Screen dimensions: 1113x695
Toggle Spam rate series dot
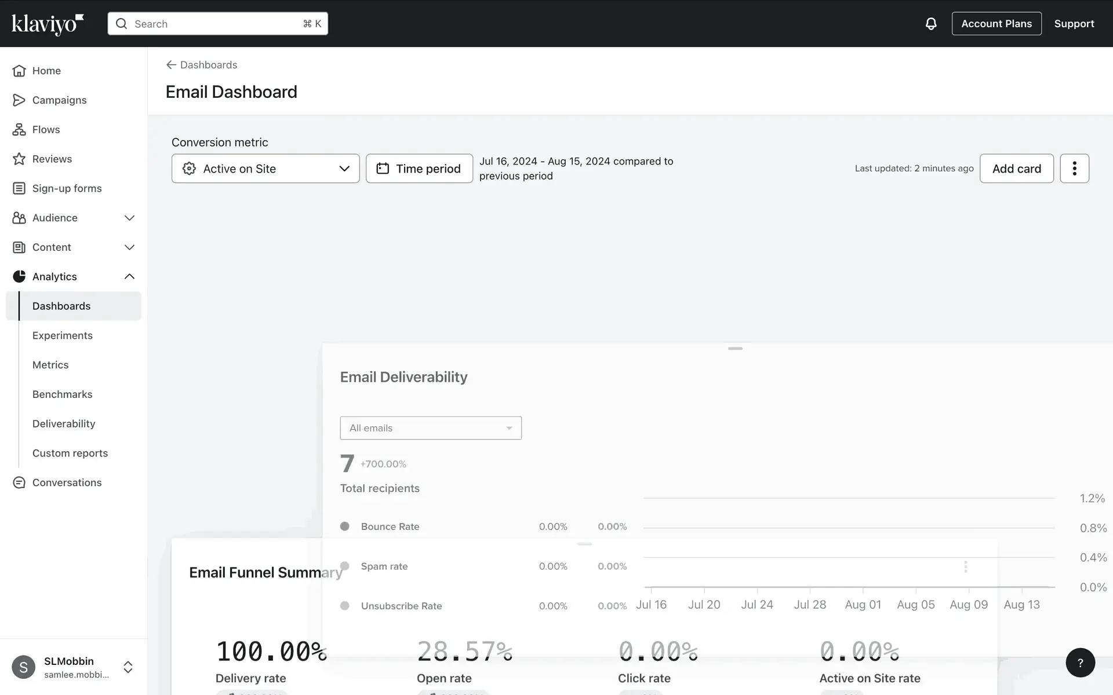click(345, 566)
